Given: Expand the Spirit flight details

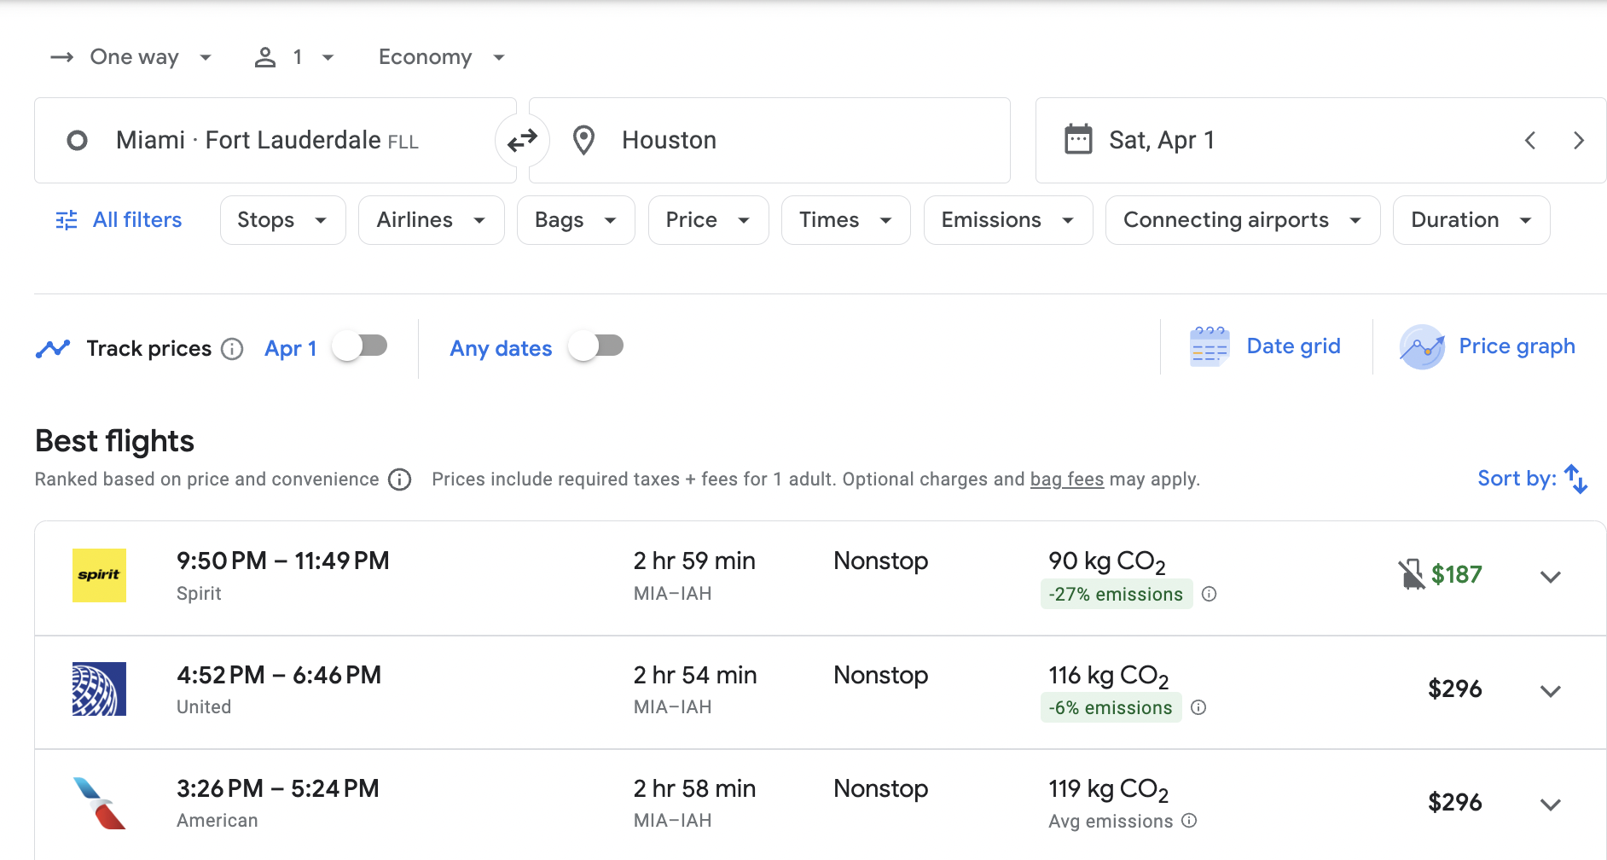Looking at the screenshot, I should point(1551,577).
